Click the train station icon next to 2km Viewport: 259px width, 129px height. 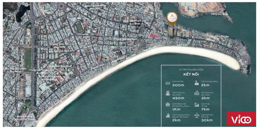click(197, 83)
